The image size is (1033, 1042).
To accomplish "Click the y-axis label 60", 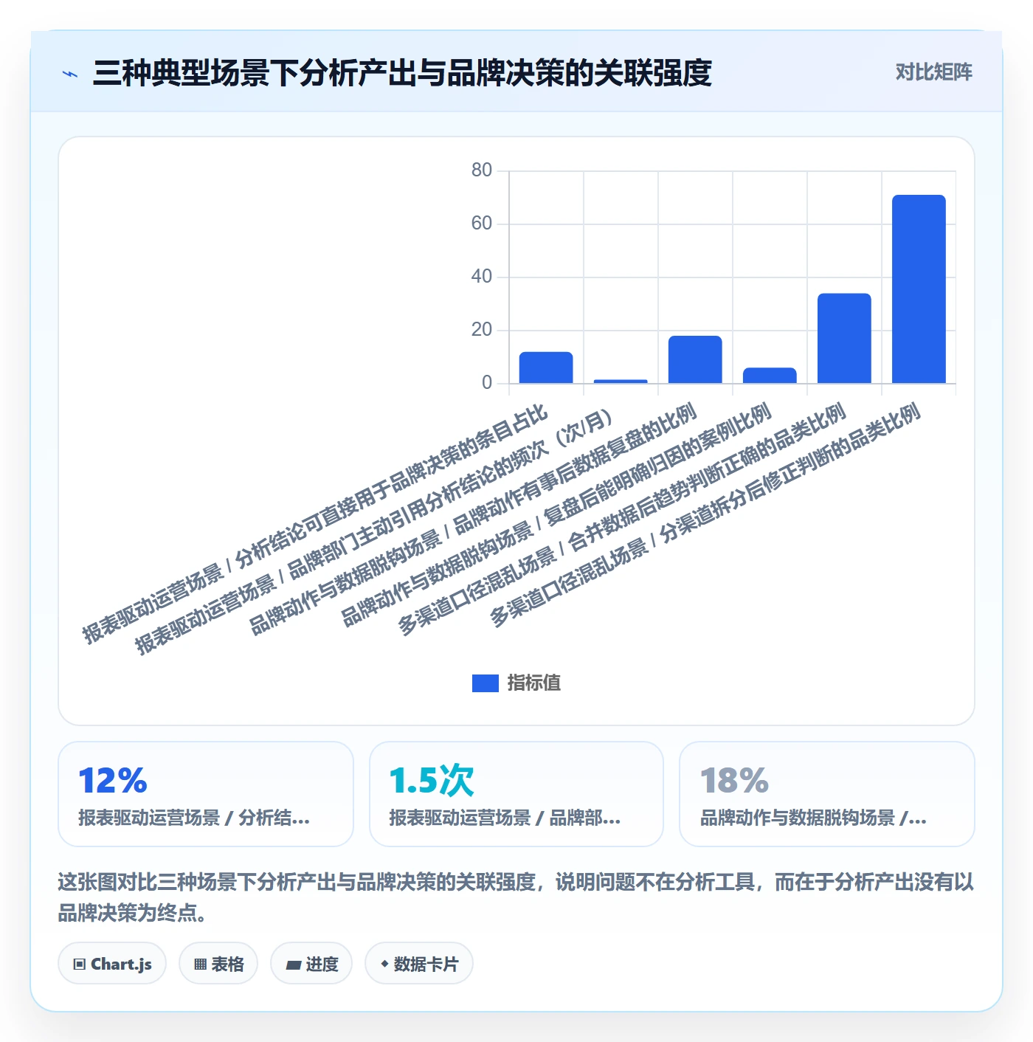I will pos(482,224).
